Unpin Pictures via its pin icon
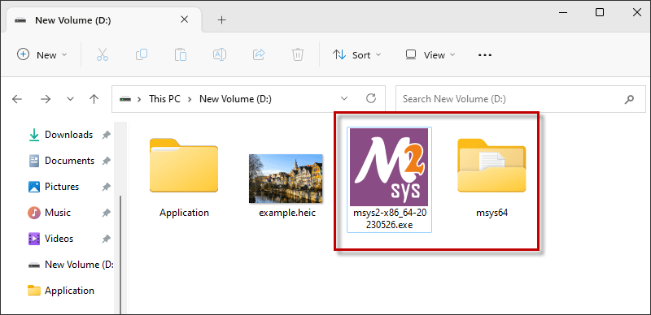The image size is (651, 315). [107, 187]
